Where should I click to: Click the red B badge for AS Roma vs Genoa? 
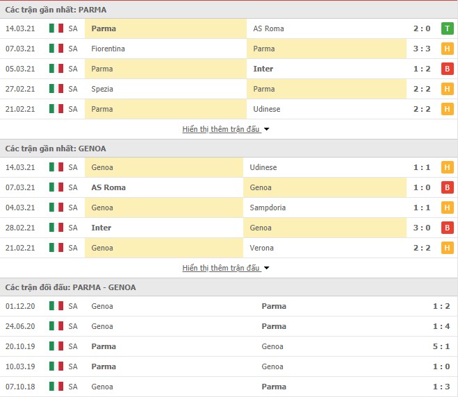tap(447, 187)
